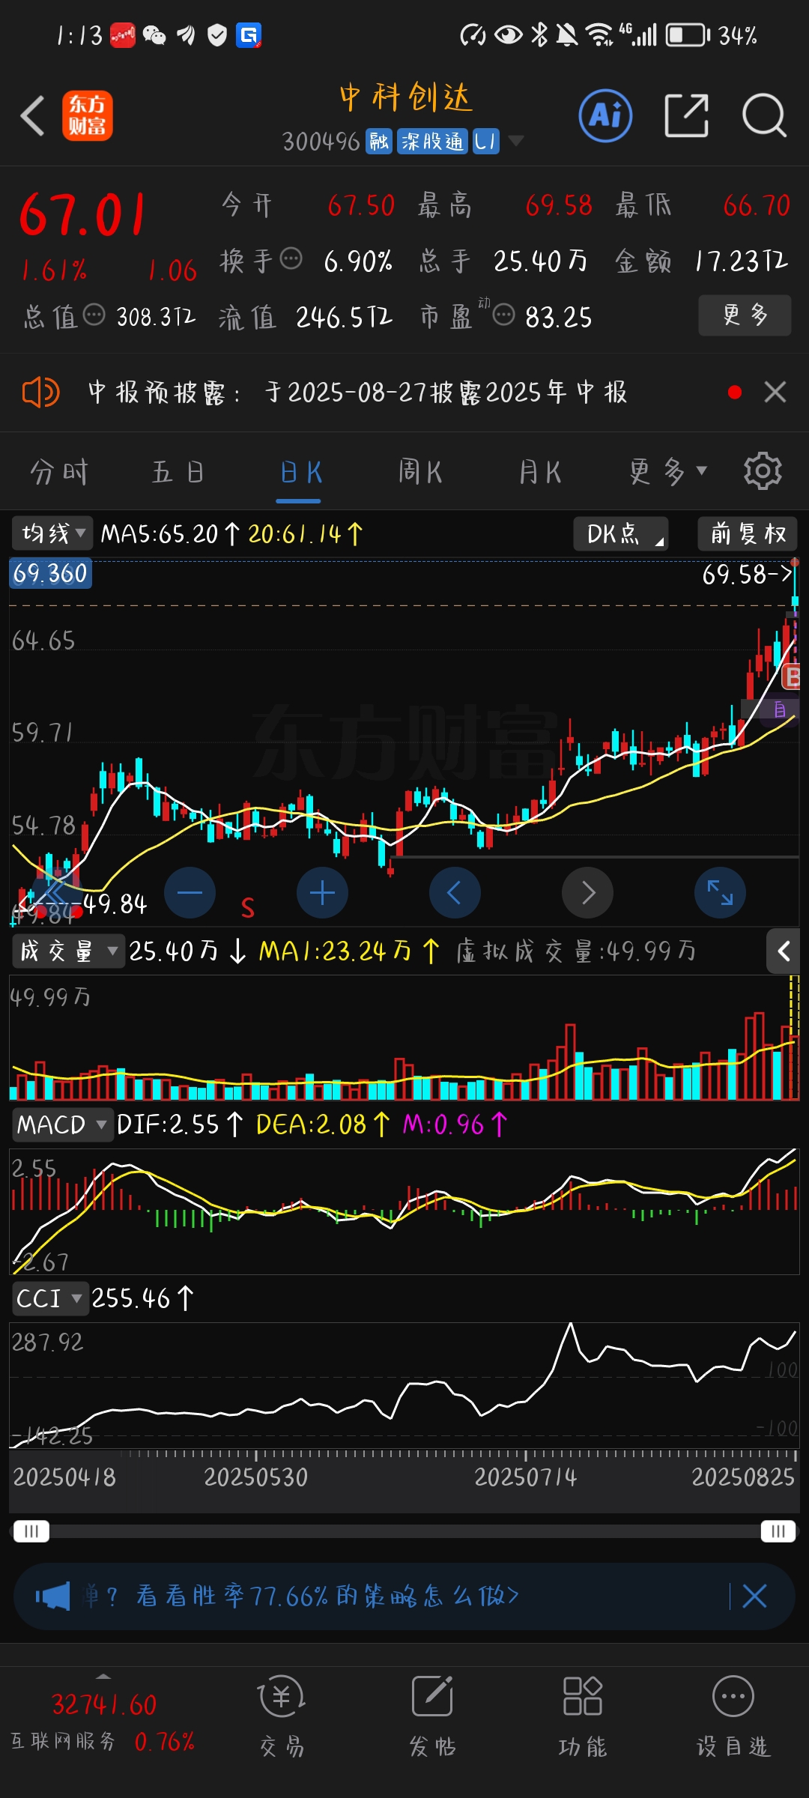This screenshot has height=1798, width=809.
Task: Open the 交易 trade icon
Action: point(282,1716)
